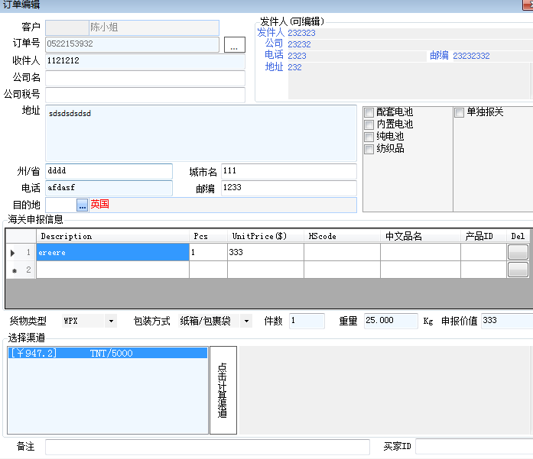
Task: Click the Description column header
Action: [112, 237]
